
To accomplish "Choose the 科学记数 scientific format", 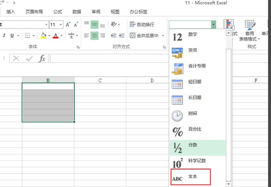I will pyautogui.click(x=198, y=163).
